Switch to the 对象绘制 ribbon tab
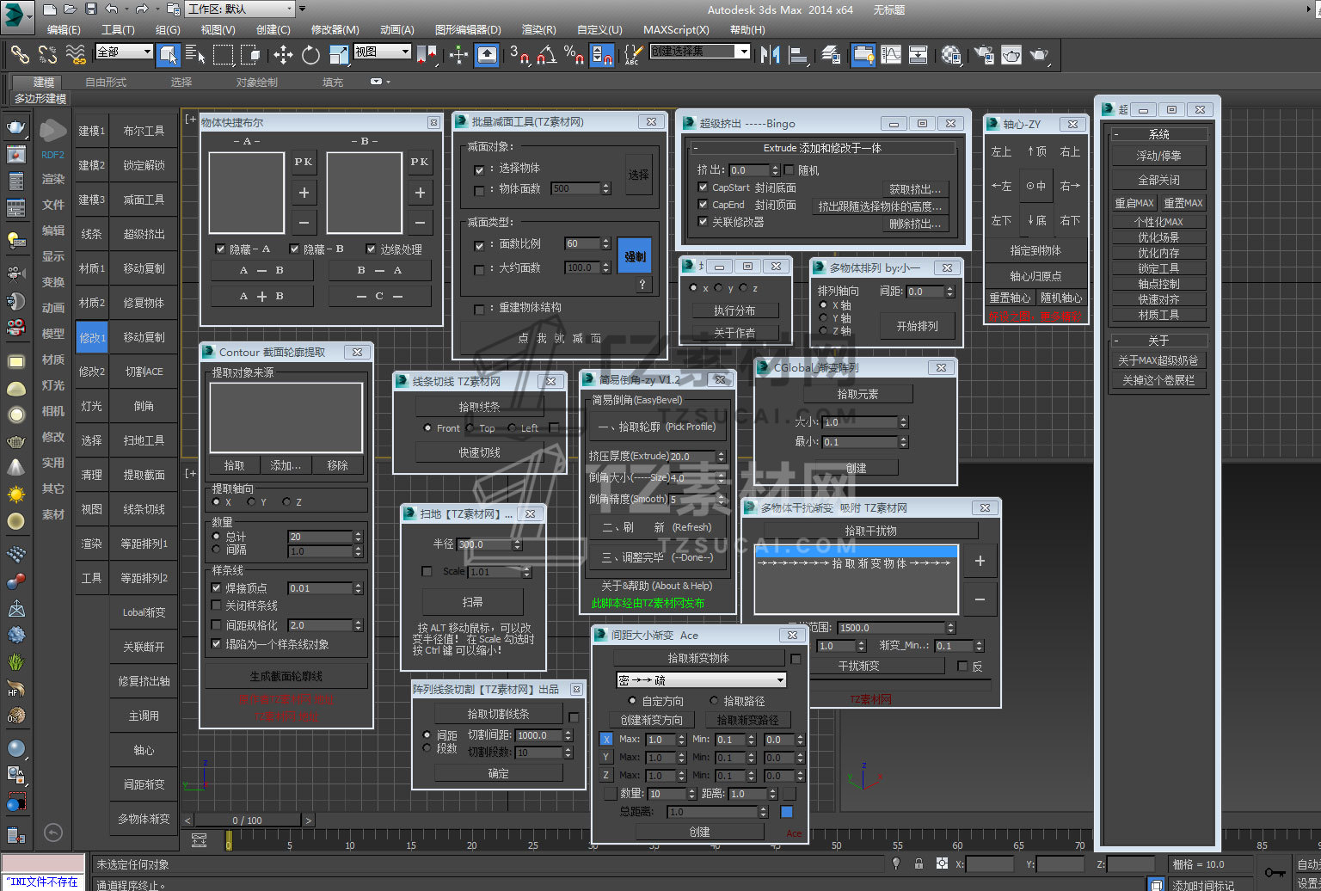Screen dimensions: 1321x891 point(257,82)
